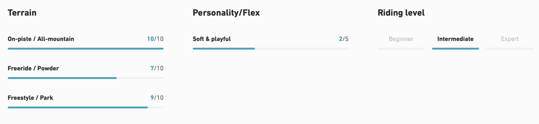The height and width of the screenshot is (124, 539).
Task: Choose the Intermediate riding level
Action: click(x=455, y=39)
